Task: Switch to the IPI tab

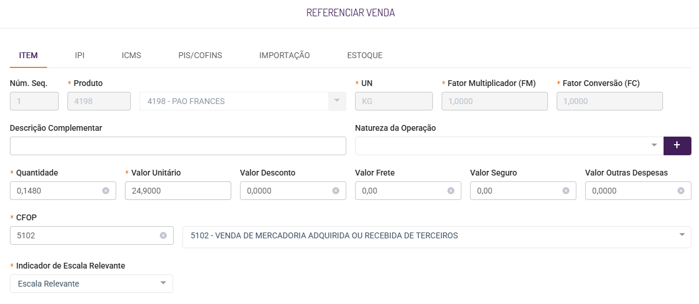Action: click(x=80, y=56)
